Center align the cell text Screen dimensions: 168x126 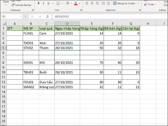click(92, 3)
